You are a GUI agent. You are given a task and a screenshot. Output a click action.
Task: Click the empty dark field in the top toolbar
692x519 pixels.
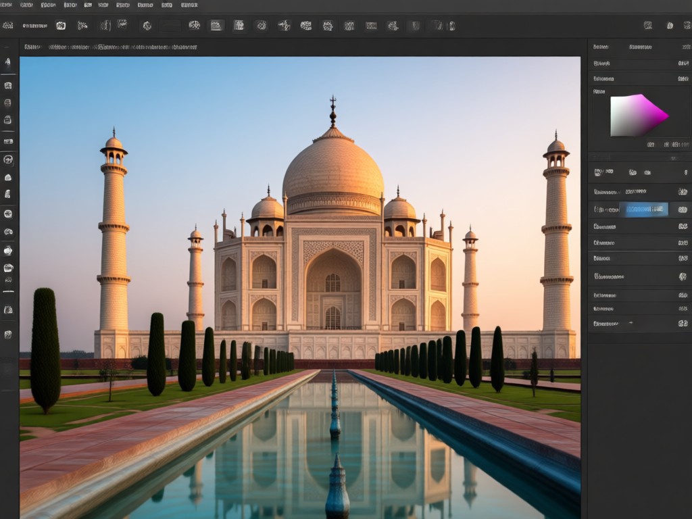[x=170, y=26]
